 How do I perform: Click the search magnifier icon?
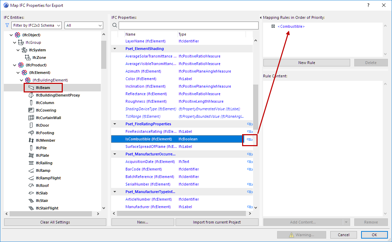tap(115, 25)
